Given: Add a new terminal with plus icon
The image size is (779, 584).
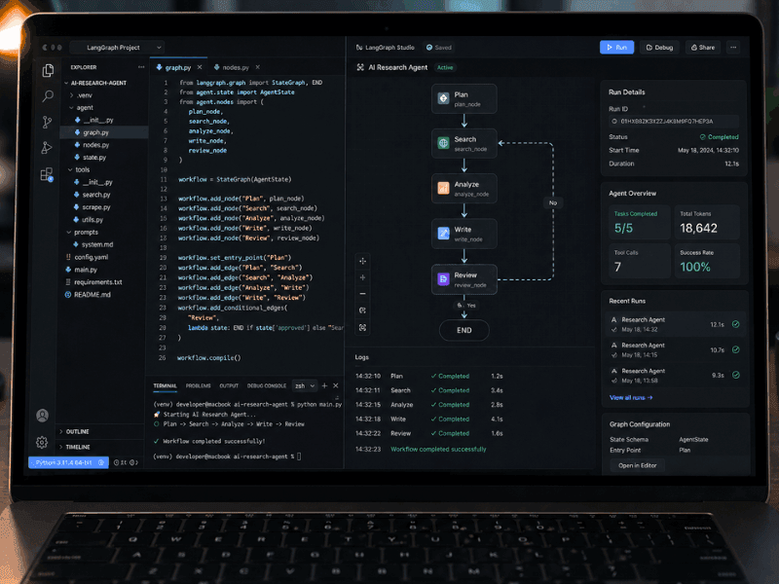Looking at the screenshot, I should pyautogui.click(x=324, y=385).
